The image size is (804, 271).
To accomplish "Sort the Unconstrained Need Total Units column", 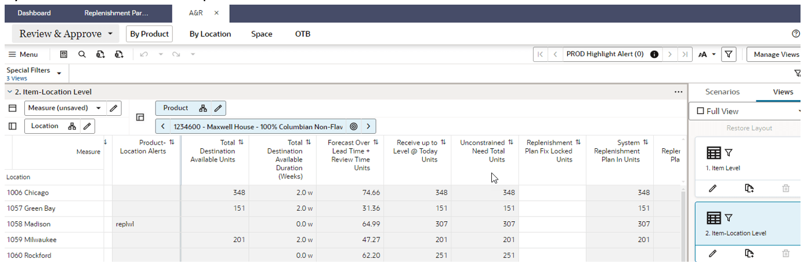I will pyautogui.click(x=511, y=142).
